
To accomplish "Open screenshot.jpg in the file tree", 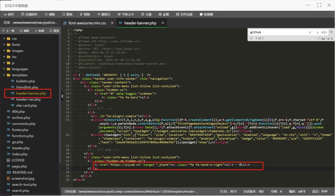I will pos(23,178).
